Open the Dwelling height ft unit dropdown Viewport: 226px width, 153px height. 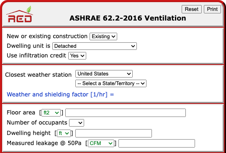coord(64,133)
